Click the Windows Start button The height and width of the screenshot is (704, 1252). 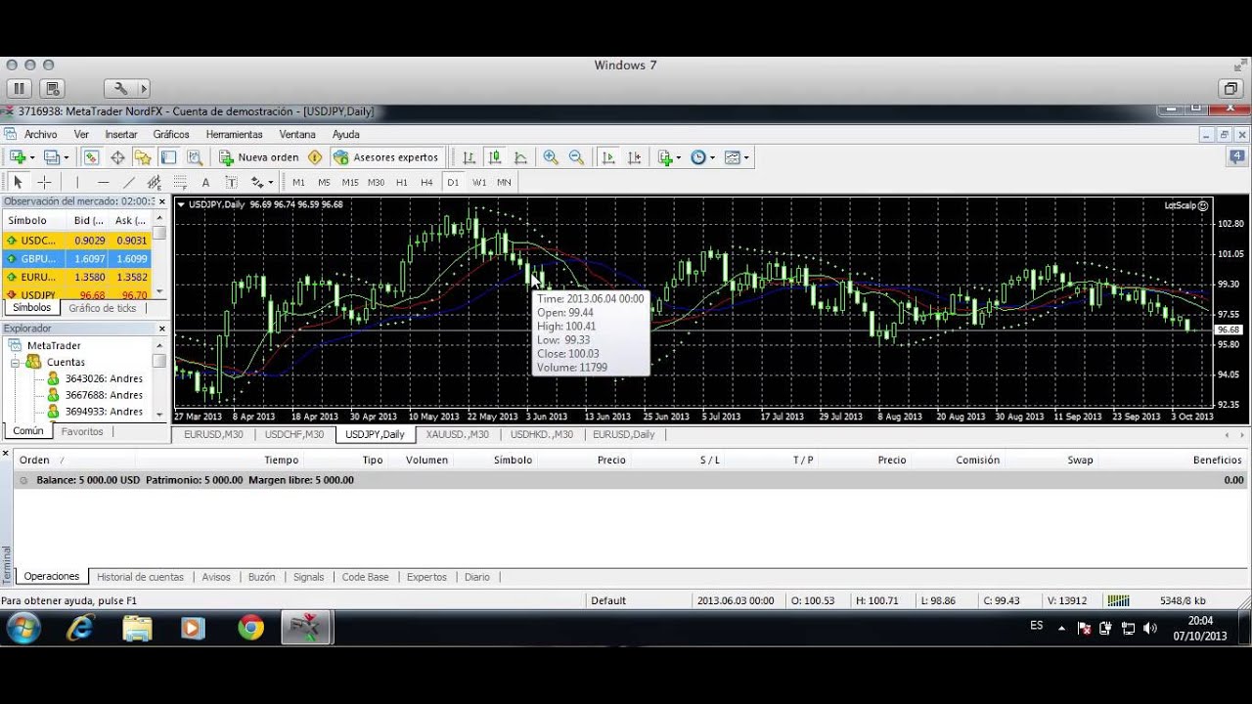pos(22,628)
